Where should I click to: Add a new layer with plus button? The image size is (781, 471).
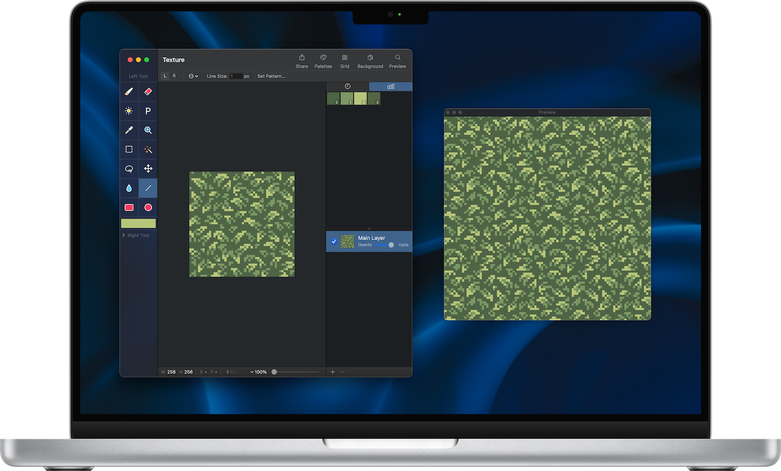point(332,372)
